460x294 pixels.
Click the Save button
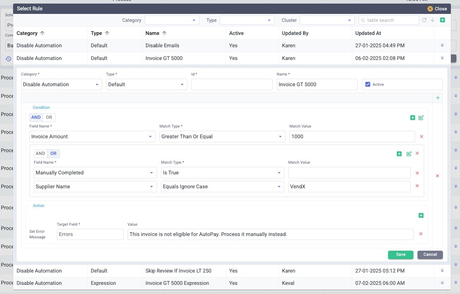click(x=400, y=255)
